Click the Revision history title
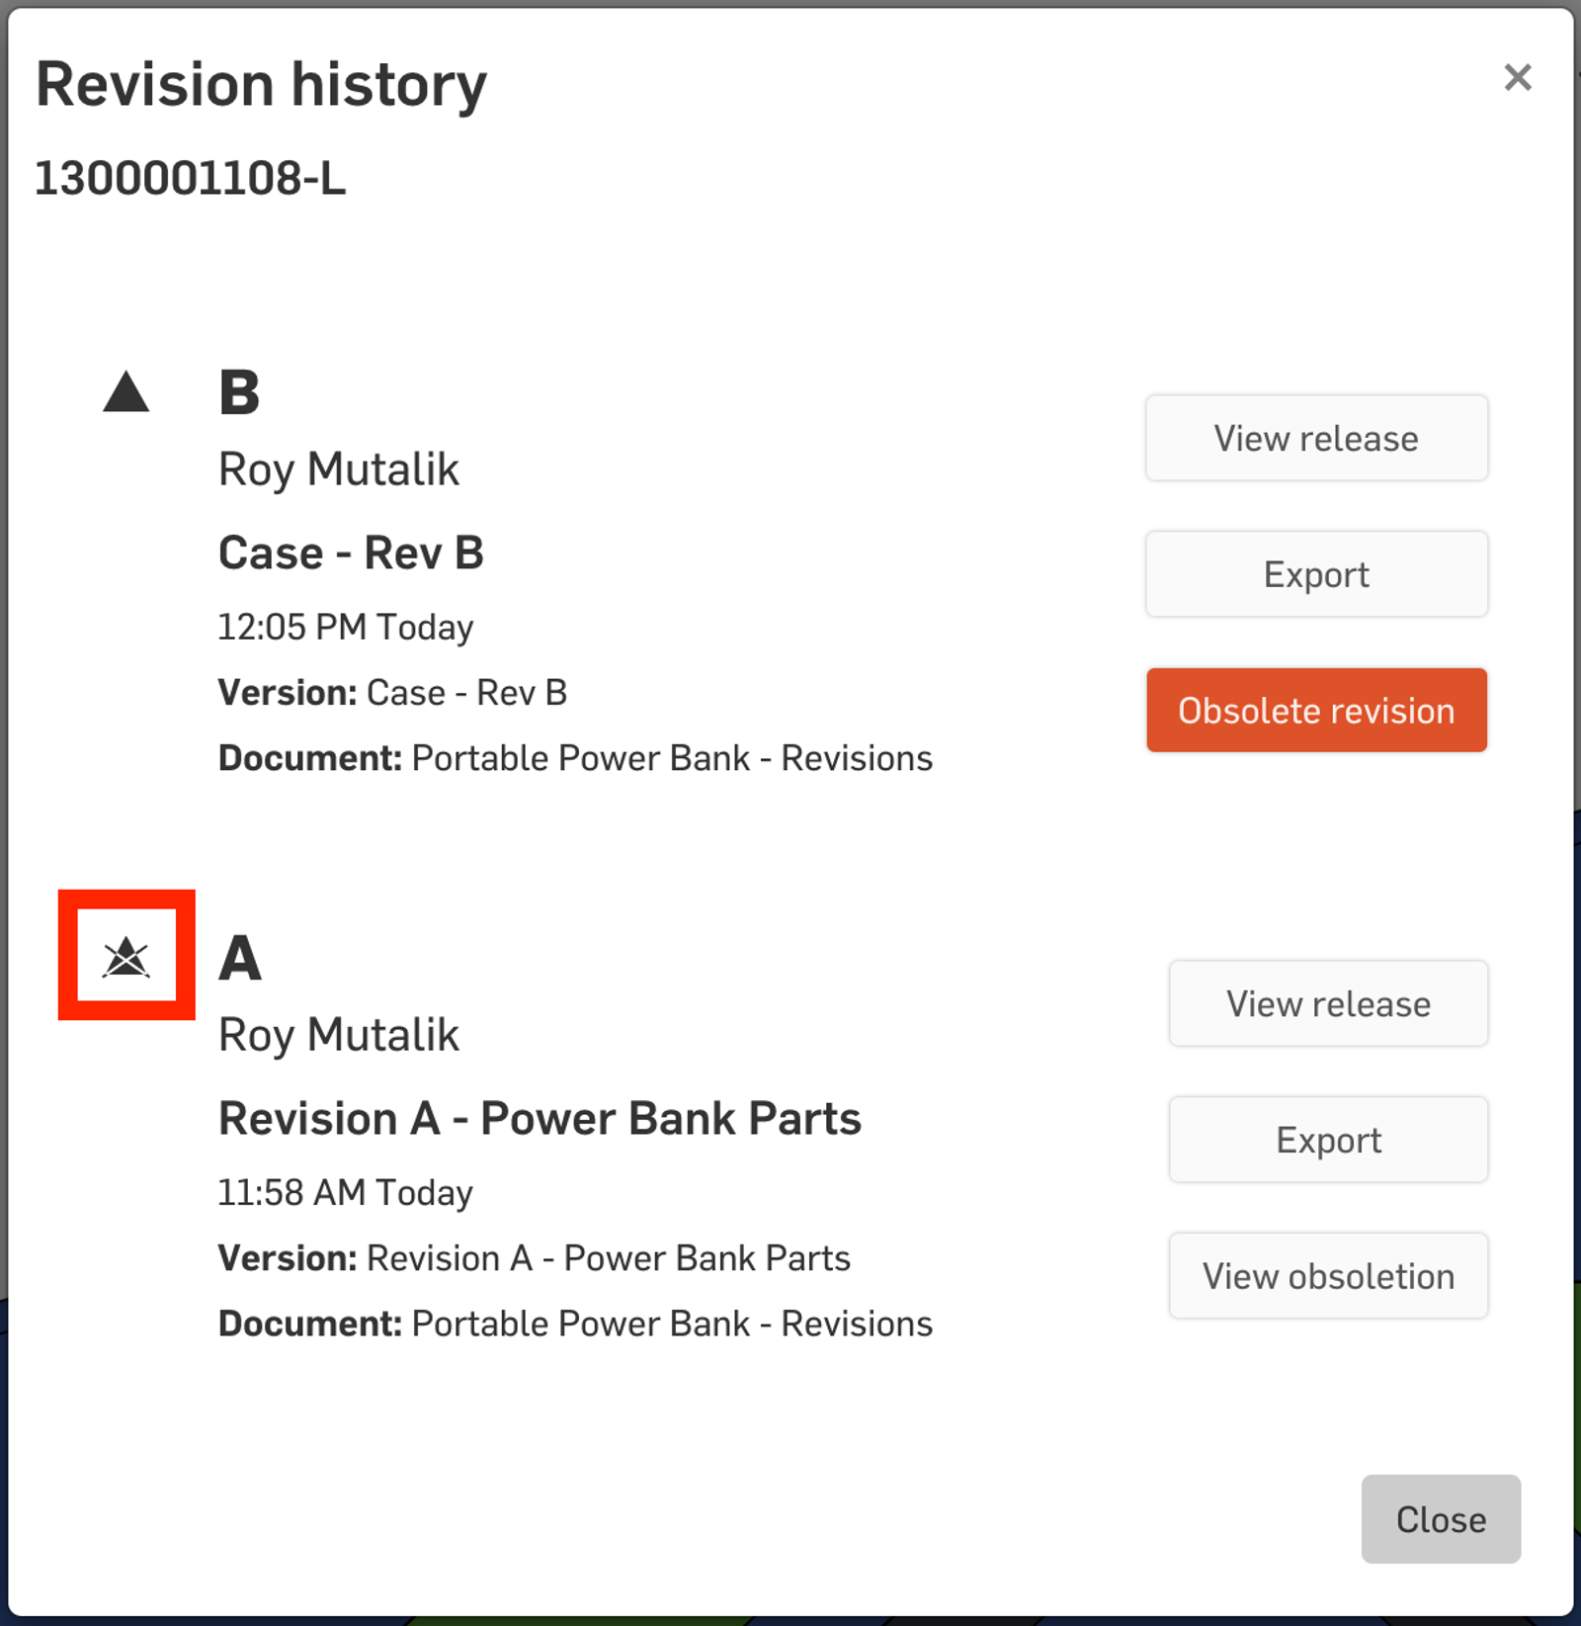1581x1626 pixels. (x=262, y=85)
